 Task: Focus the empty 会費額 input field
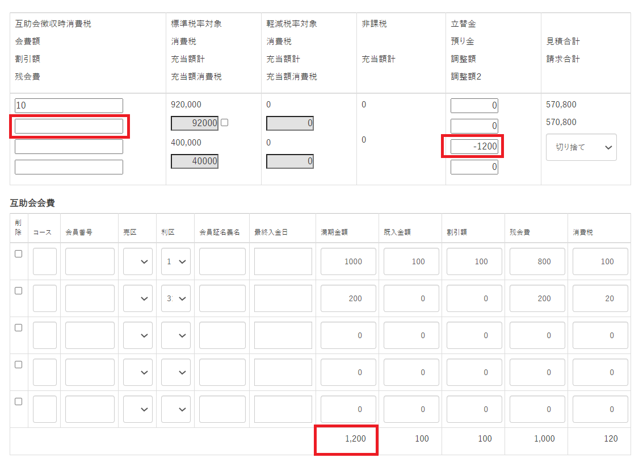(x=69, y=126)
